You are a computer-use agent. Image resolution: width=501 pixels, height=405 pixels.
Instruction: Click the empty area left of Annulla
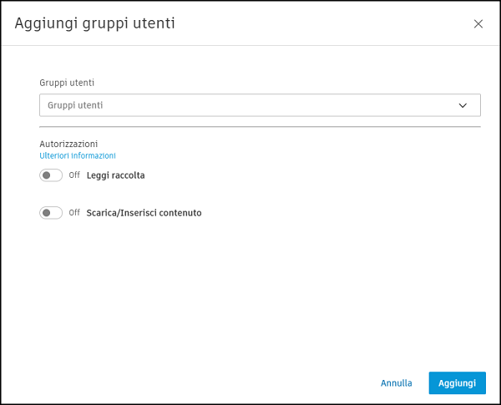point(209,383)
